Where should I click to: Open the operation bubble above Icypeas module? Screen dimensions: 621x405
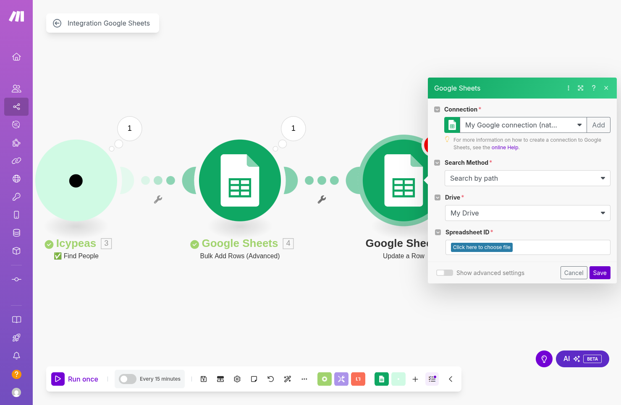pos(130,128)
